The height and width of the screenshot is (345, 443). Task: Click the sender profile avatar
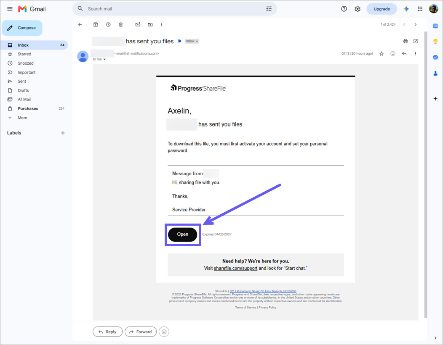[83, 56]
